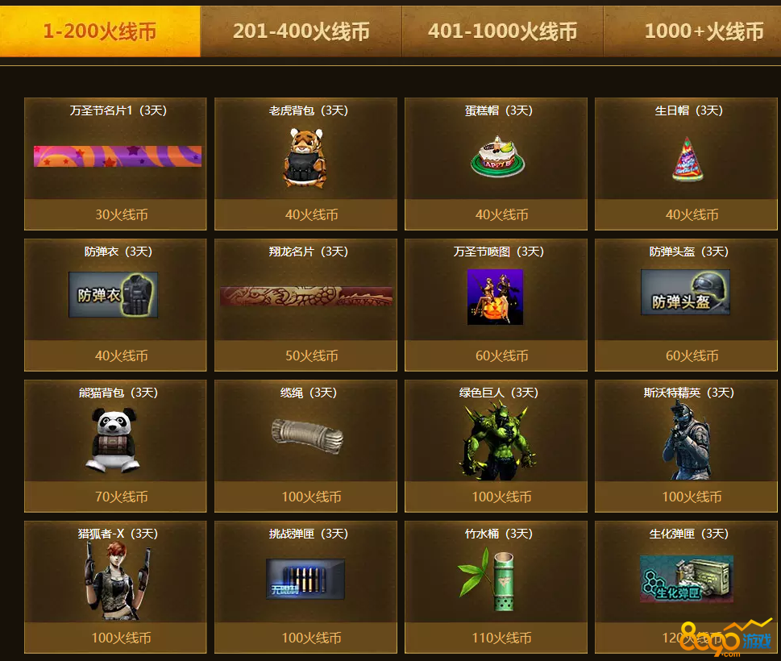The width and height of the screenshot is (781, 661).
Task: Open the Halloween name card banner
Action: 118,156
